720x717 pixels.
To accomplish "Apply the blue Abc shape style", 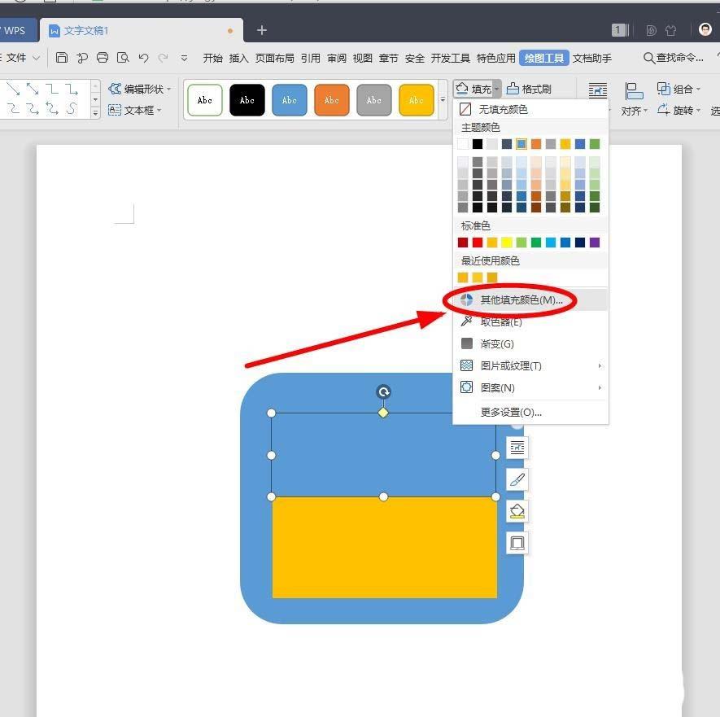I will pos(290,99).
